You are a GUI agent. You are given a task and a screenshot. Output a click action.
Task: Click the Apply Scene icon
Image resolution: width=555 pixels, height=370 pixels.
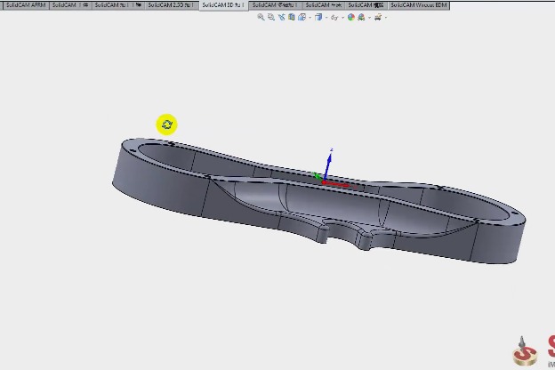[361, 17]
